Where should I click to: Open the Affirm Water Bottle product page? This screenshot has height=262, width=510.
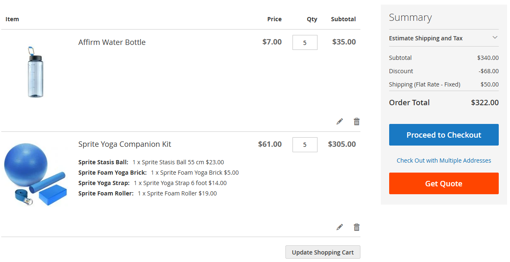[x=112, y=42]
